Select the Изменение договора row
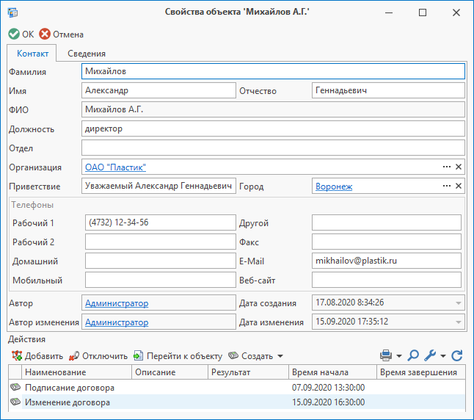Image resolution: width=474 pixels, height=420 pixels. click(x=237, y=402)
